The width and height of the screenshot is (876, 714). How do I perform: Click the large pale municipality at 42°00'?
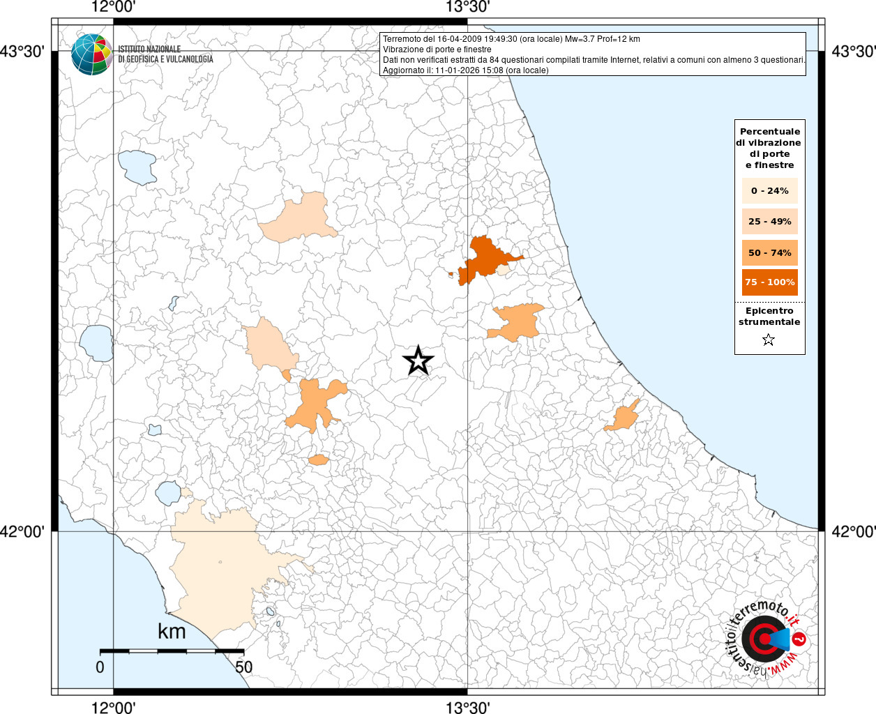click(x=223, y=568)
